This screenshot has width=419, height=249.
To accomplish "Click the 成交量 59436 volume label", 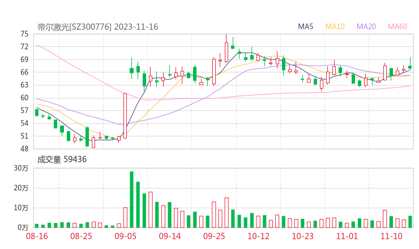I will click(x=62, y=160).
